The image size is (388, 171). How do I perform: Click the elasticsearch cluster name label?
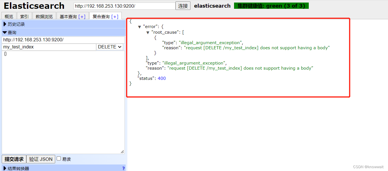pos(212,6)
